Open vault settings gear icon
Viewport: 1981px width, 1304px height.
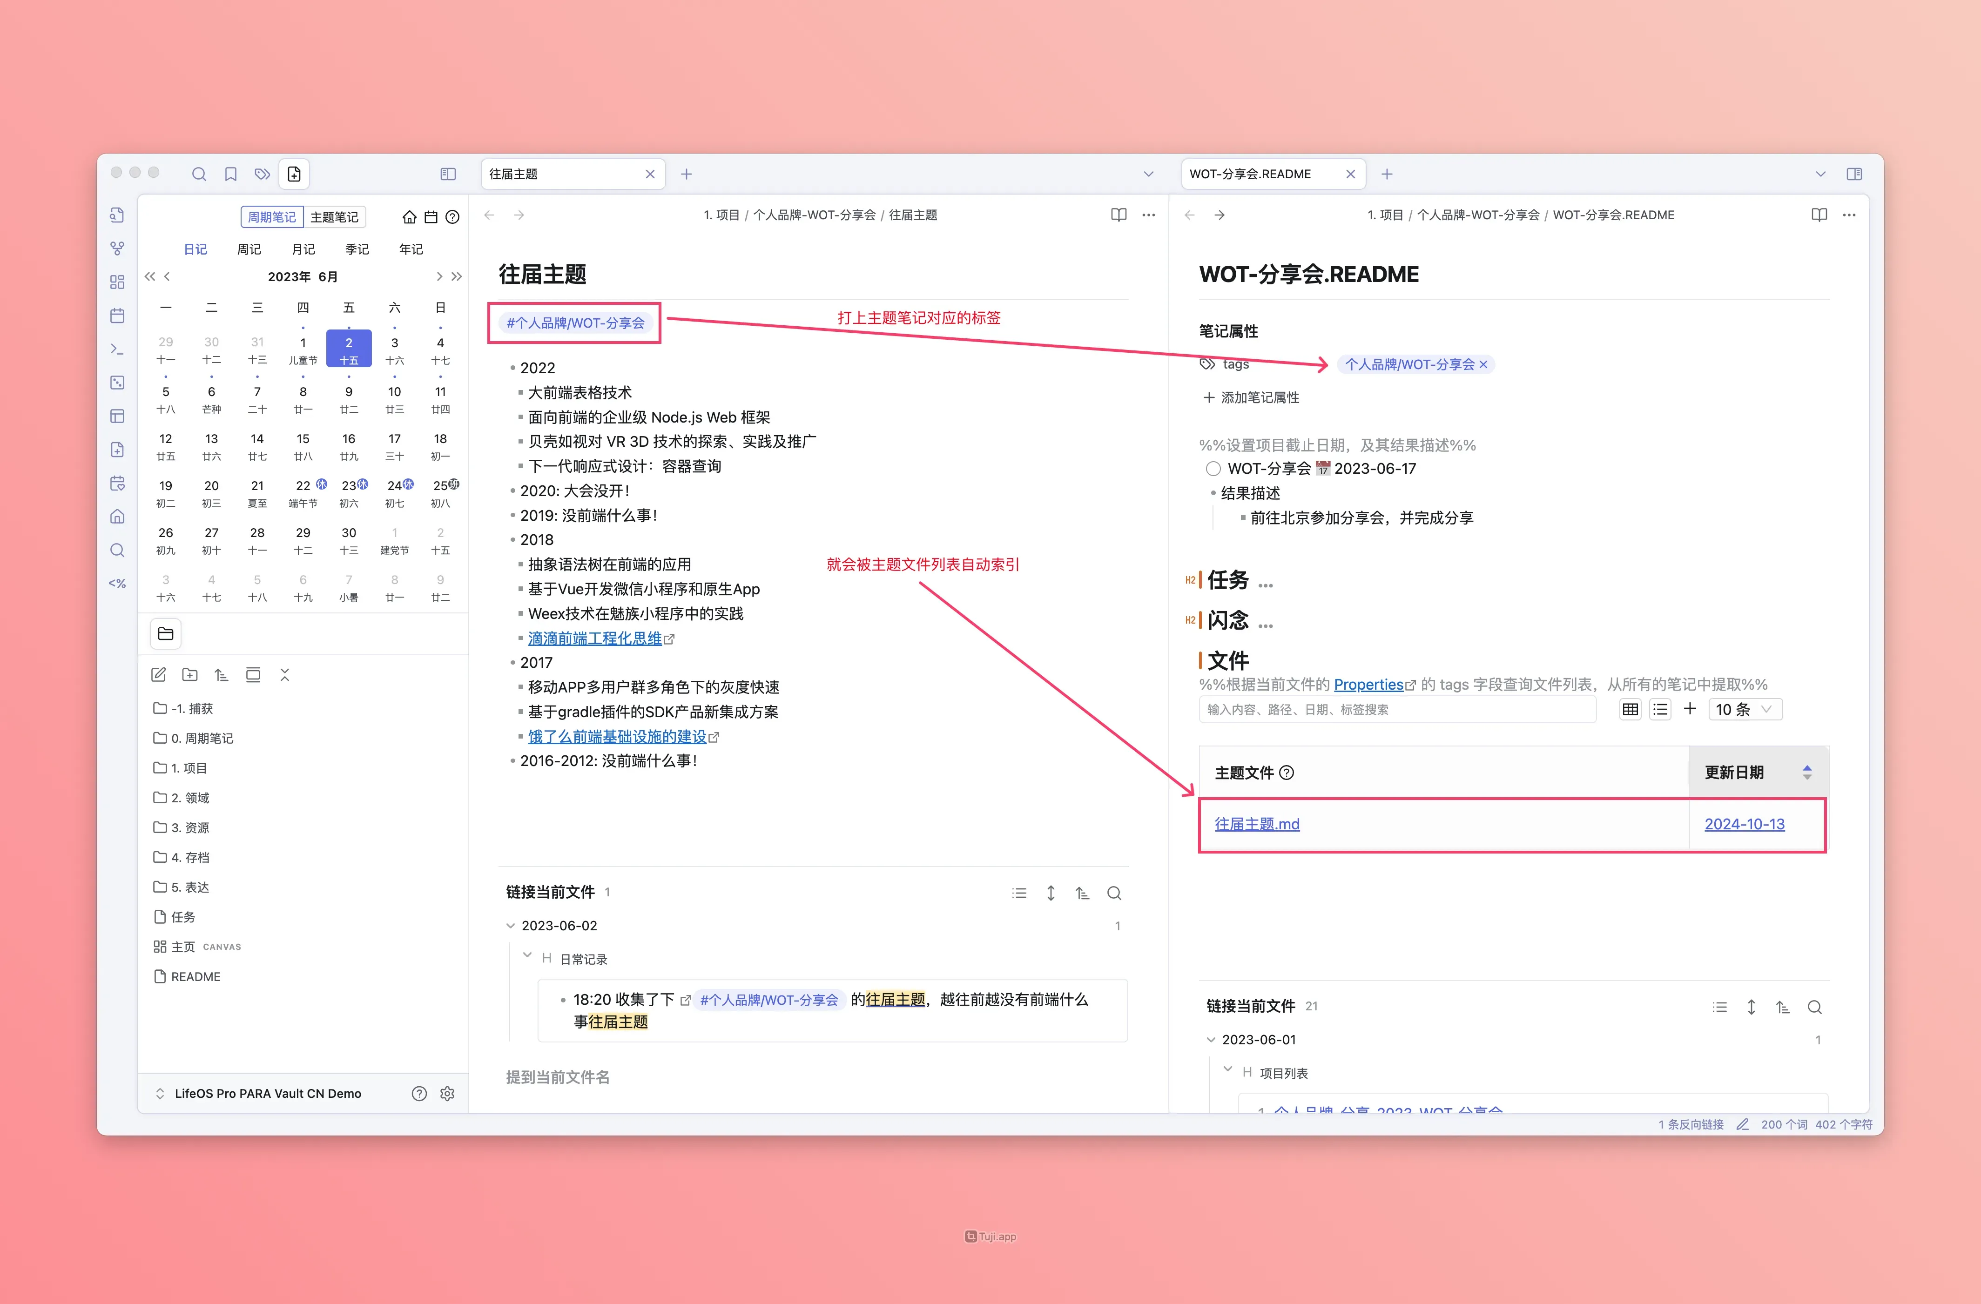[447, 1094]
